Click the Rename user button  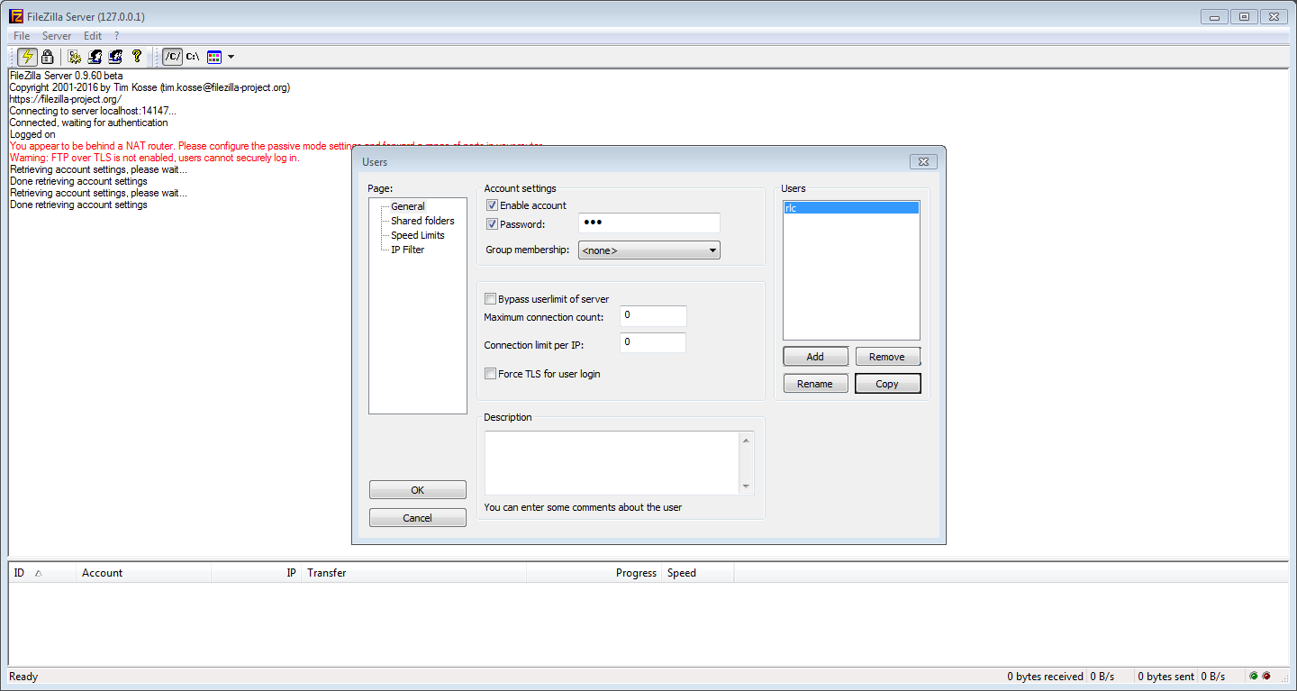[x=815, y=384]
